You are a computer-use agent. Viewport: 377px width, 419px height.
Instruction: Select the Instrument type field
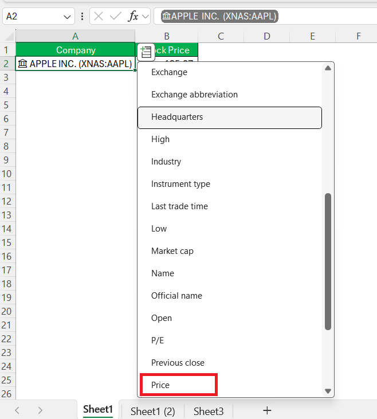[x=230, y=184]
